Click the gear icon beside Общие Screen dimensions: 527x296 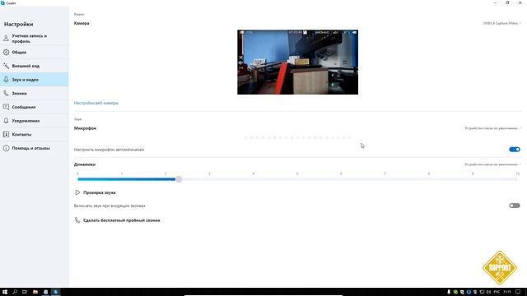[x=6, y=53]
